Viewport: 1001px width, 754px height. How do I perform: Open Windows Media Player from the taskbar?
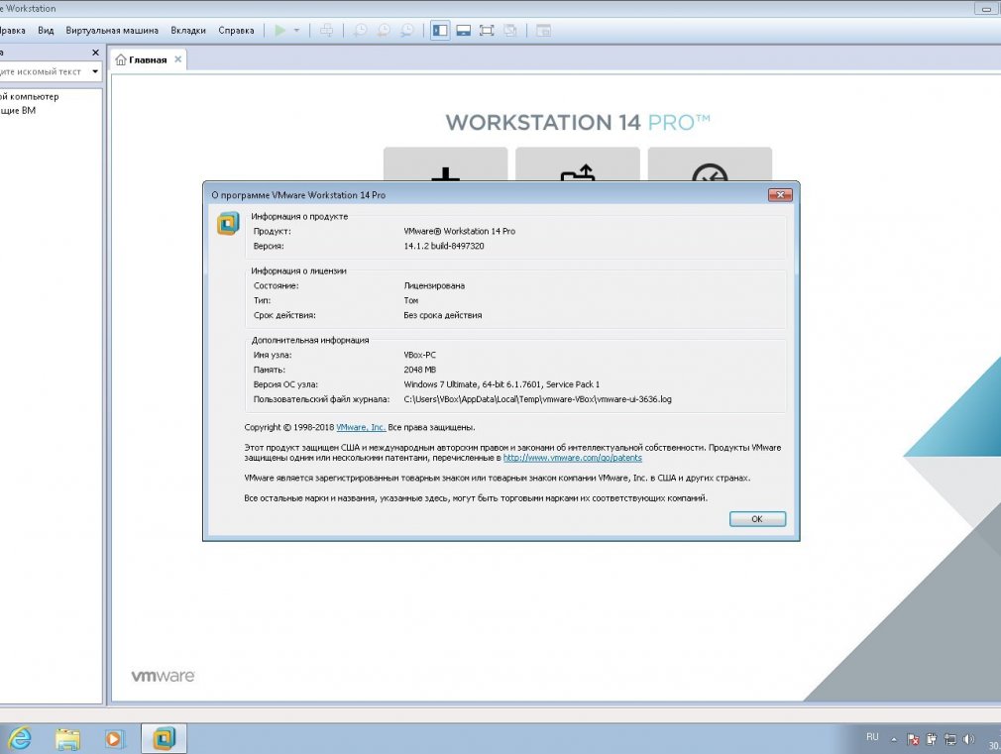(x=114, y=739)
